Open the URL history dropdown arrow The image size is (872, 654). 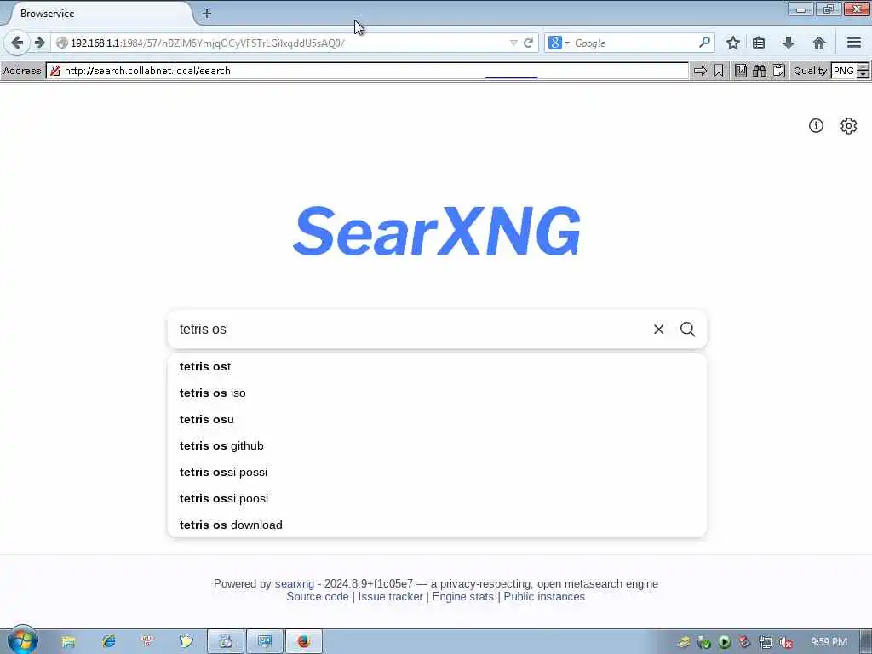coord(513,43)
